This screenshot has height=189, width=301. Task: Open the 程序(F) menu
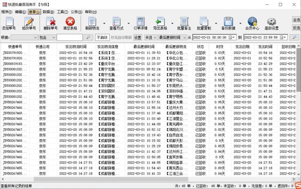pos(7,12)
